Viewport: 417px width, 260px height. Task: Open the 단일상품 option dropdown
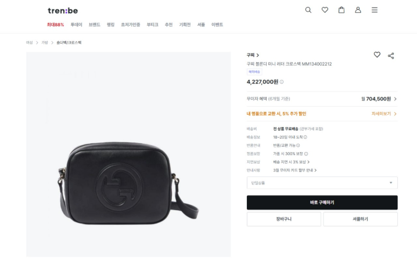322,183
